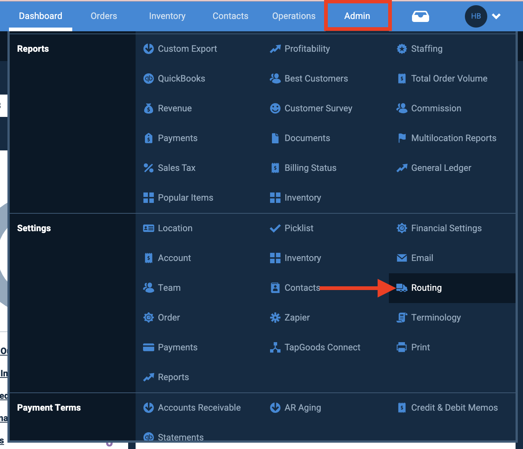Screen dimensions: 523x449
Task: Open the Admin menu
Action: [357, 16]
